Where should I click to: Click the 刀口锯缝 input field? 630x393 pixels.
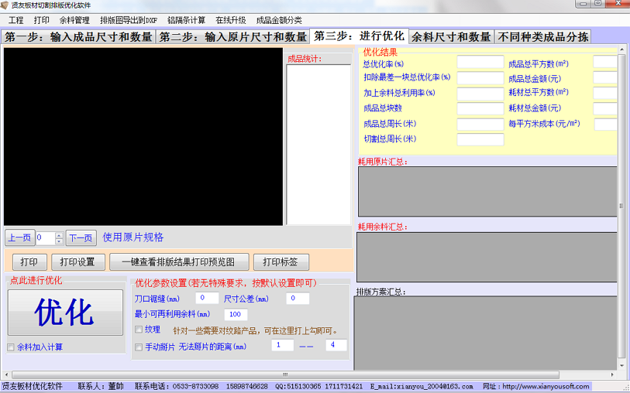207,298
